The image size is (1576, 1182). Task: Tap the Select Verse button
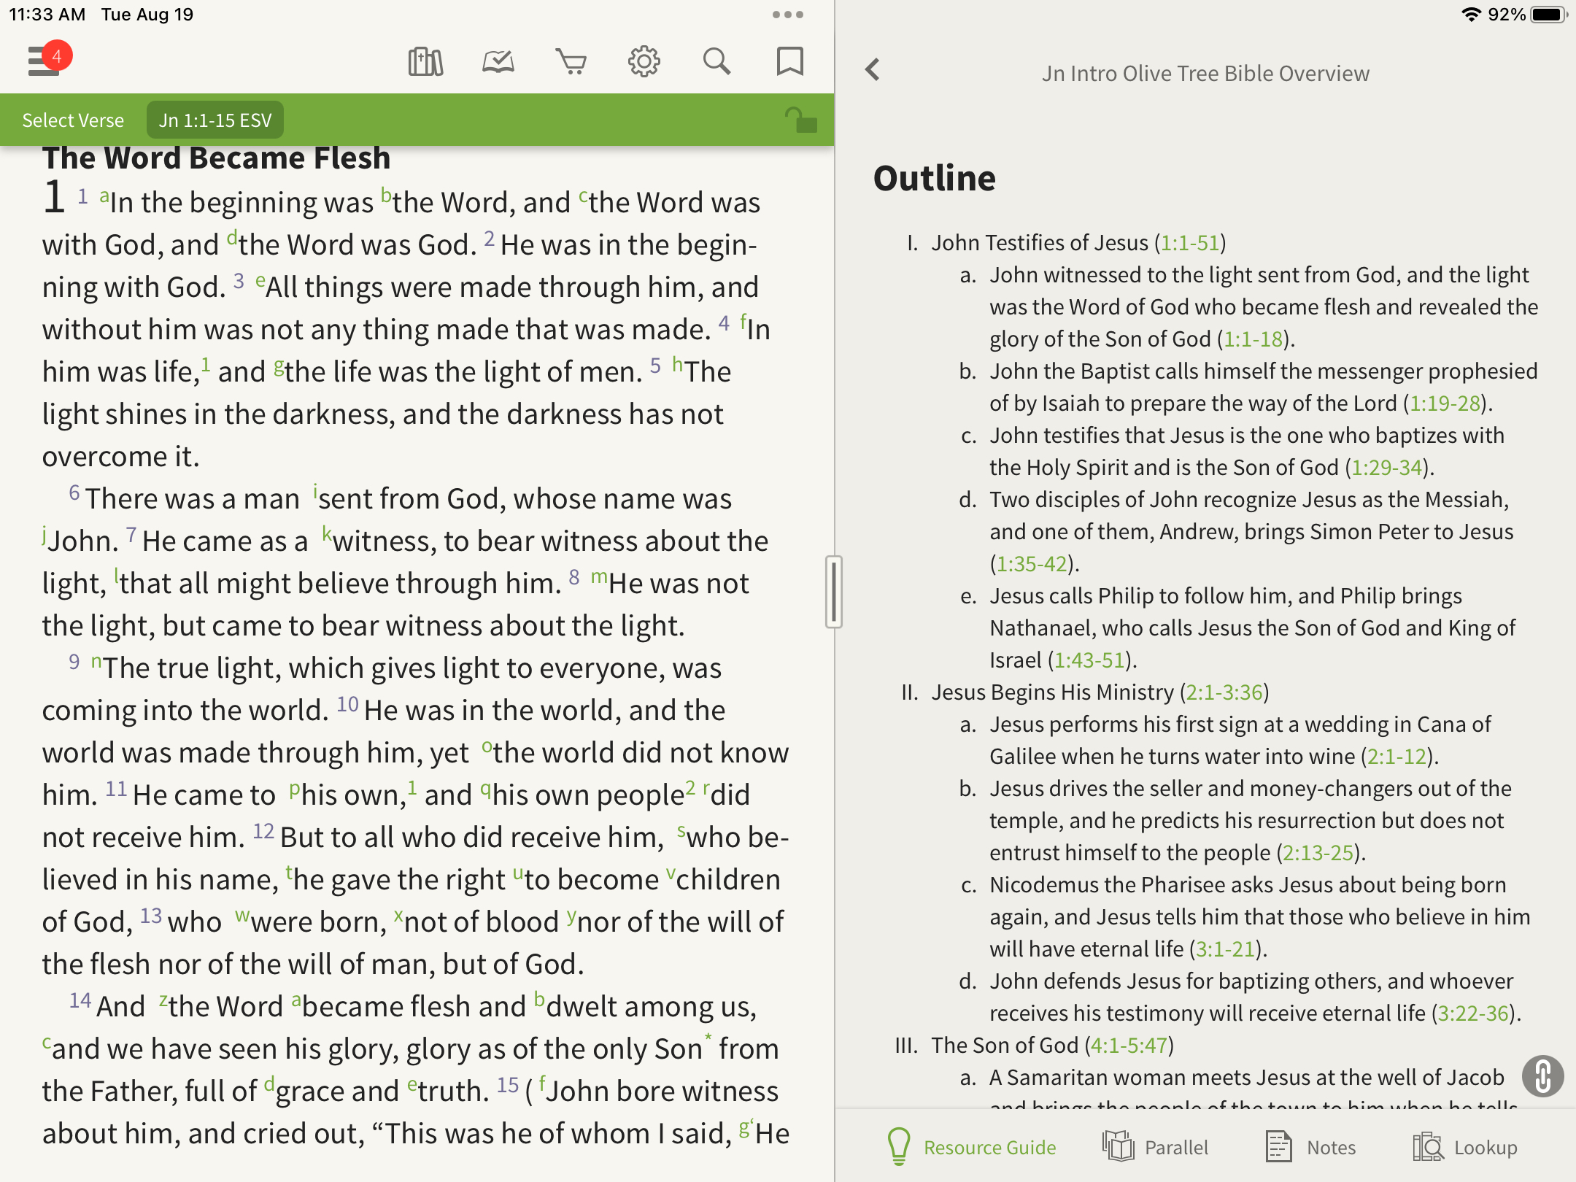click(x=73, y=120)
